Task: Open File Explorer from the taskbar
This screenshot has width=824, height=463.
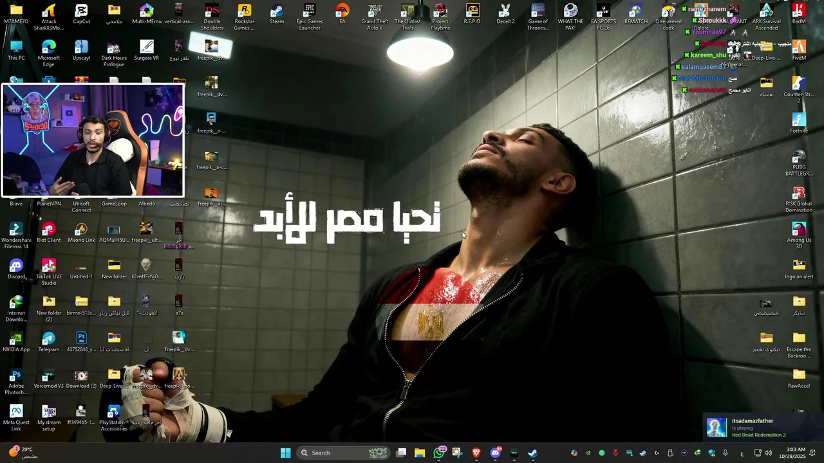Action: (x=420, y=453)
